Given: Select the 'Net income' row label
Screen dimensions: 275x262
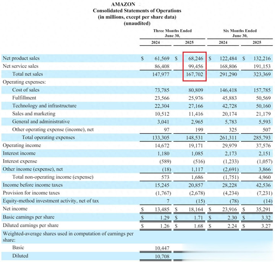Looking at the screenshot, I should coord(15,209).
